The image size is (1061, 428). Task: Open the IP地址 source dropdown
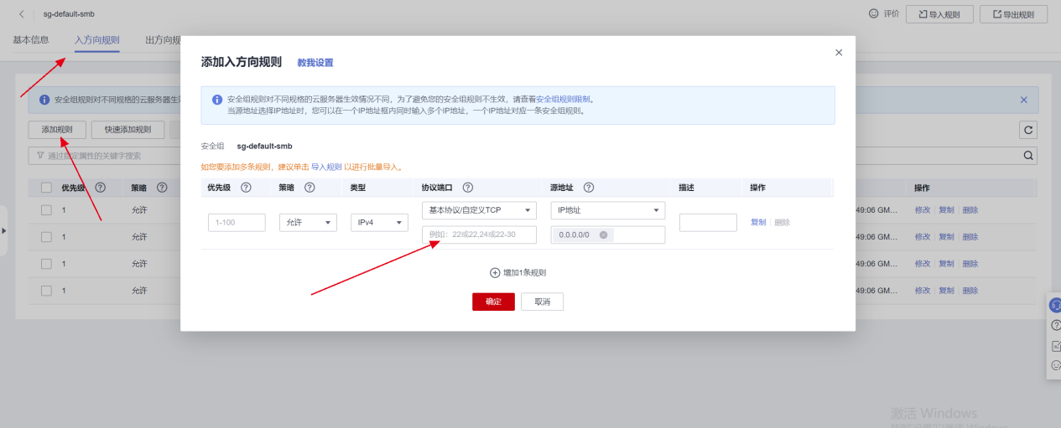coord(608,210)
